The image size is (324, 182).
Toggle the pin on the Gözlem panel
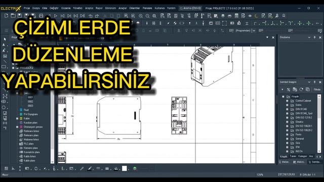pos(315,37)
